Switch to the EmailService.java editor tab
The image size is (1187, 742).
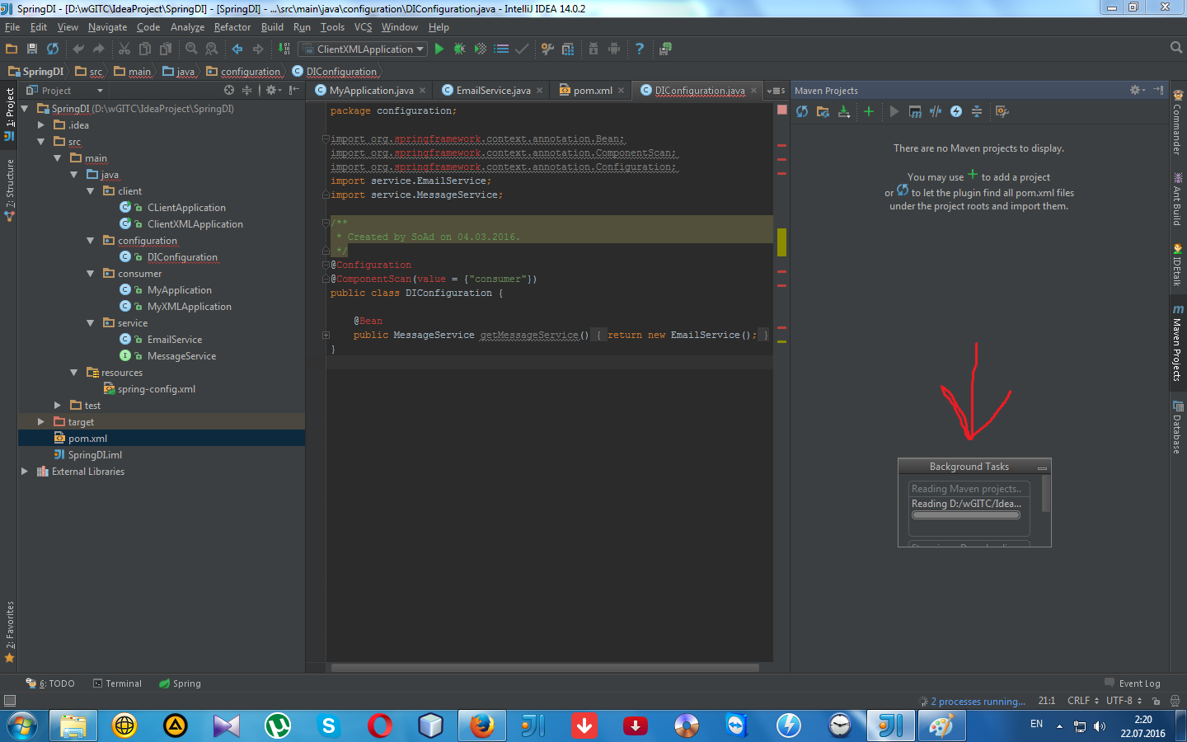[493, 90]
